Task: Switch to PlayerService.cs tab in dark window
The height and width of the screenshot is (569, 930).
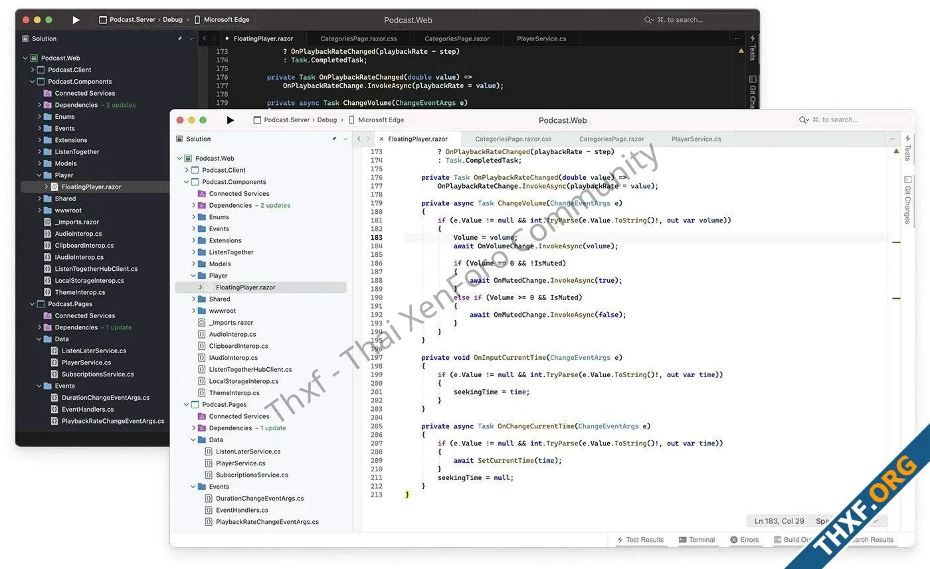Action: coord(541,39)
